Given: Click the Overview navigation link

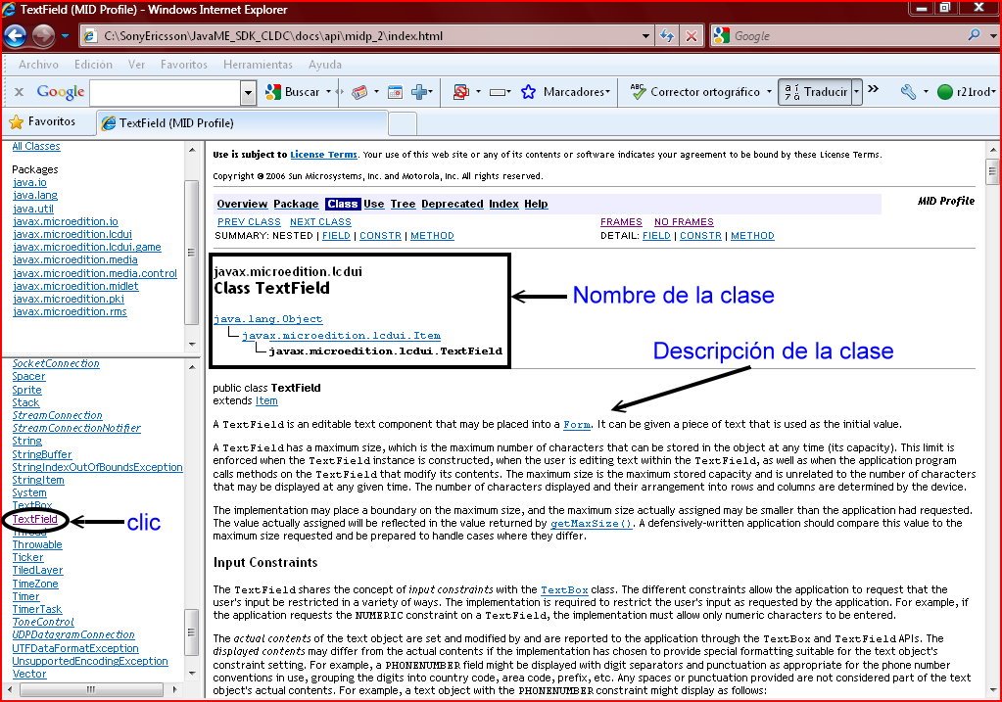Looking at the screenshot, I should (x=242, y=204).
